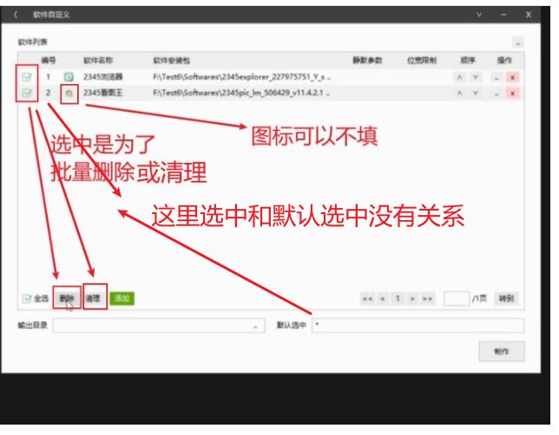Move 2345看图王 row up in order
Image resolution: width=559 pixels, height=435 pixels.
click(460, 93)
